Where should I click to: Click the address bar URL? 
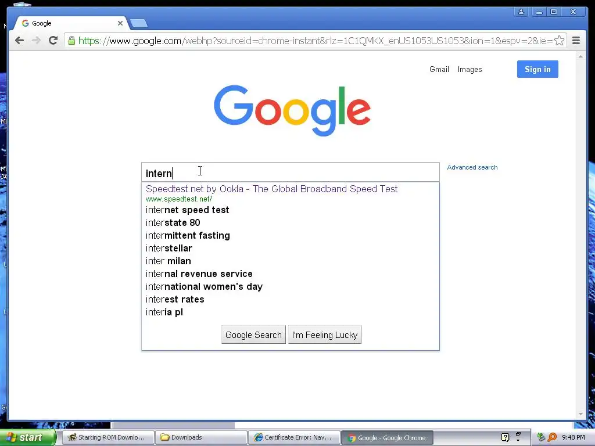point(316,41)
